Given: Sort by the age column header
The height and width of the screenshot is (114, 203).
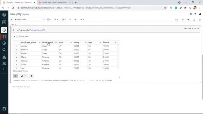Looking at the screenshot, I should (95, 42).
